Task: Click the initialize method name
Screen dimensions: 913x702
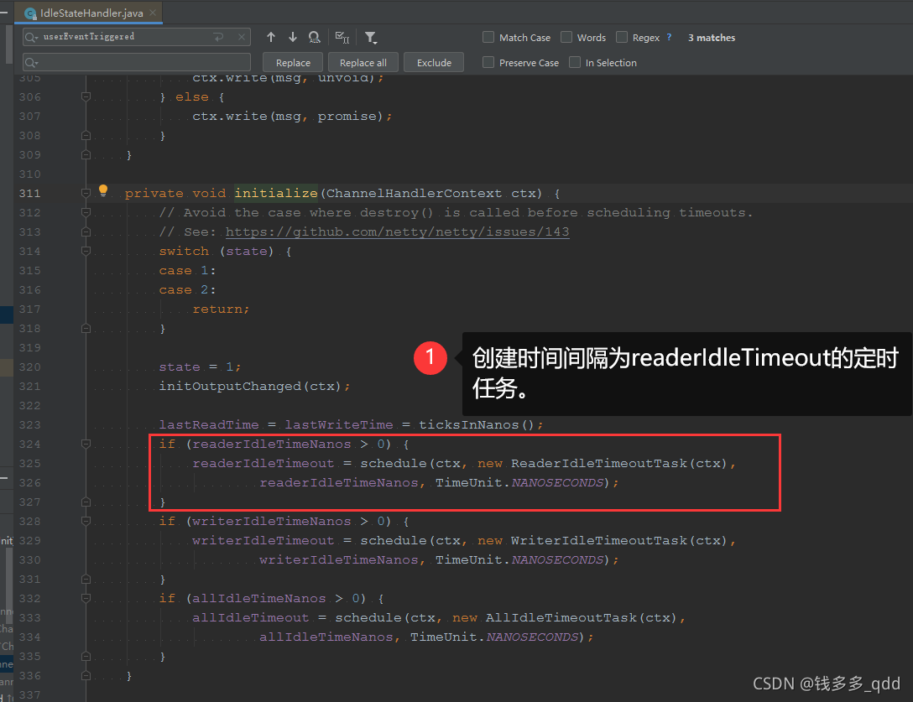Action: point(276,193)
